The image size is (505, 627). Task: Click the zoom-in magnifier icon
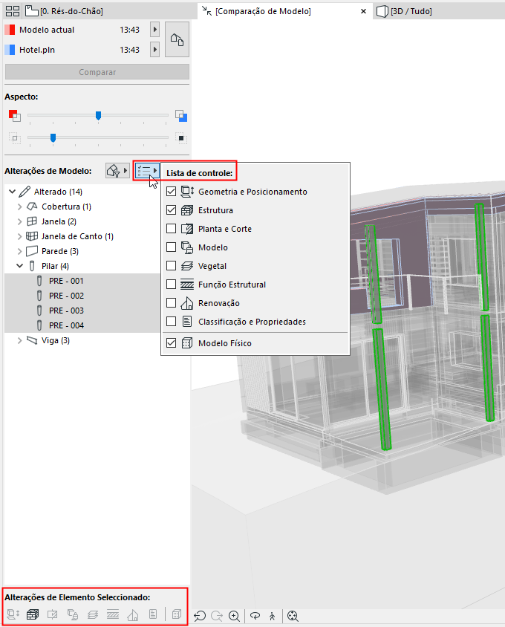click(235, 616)
